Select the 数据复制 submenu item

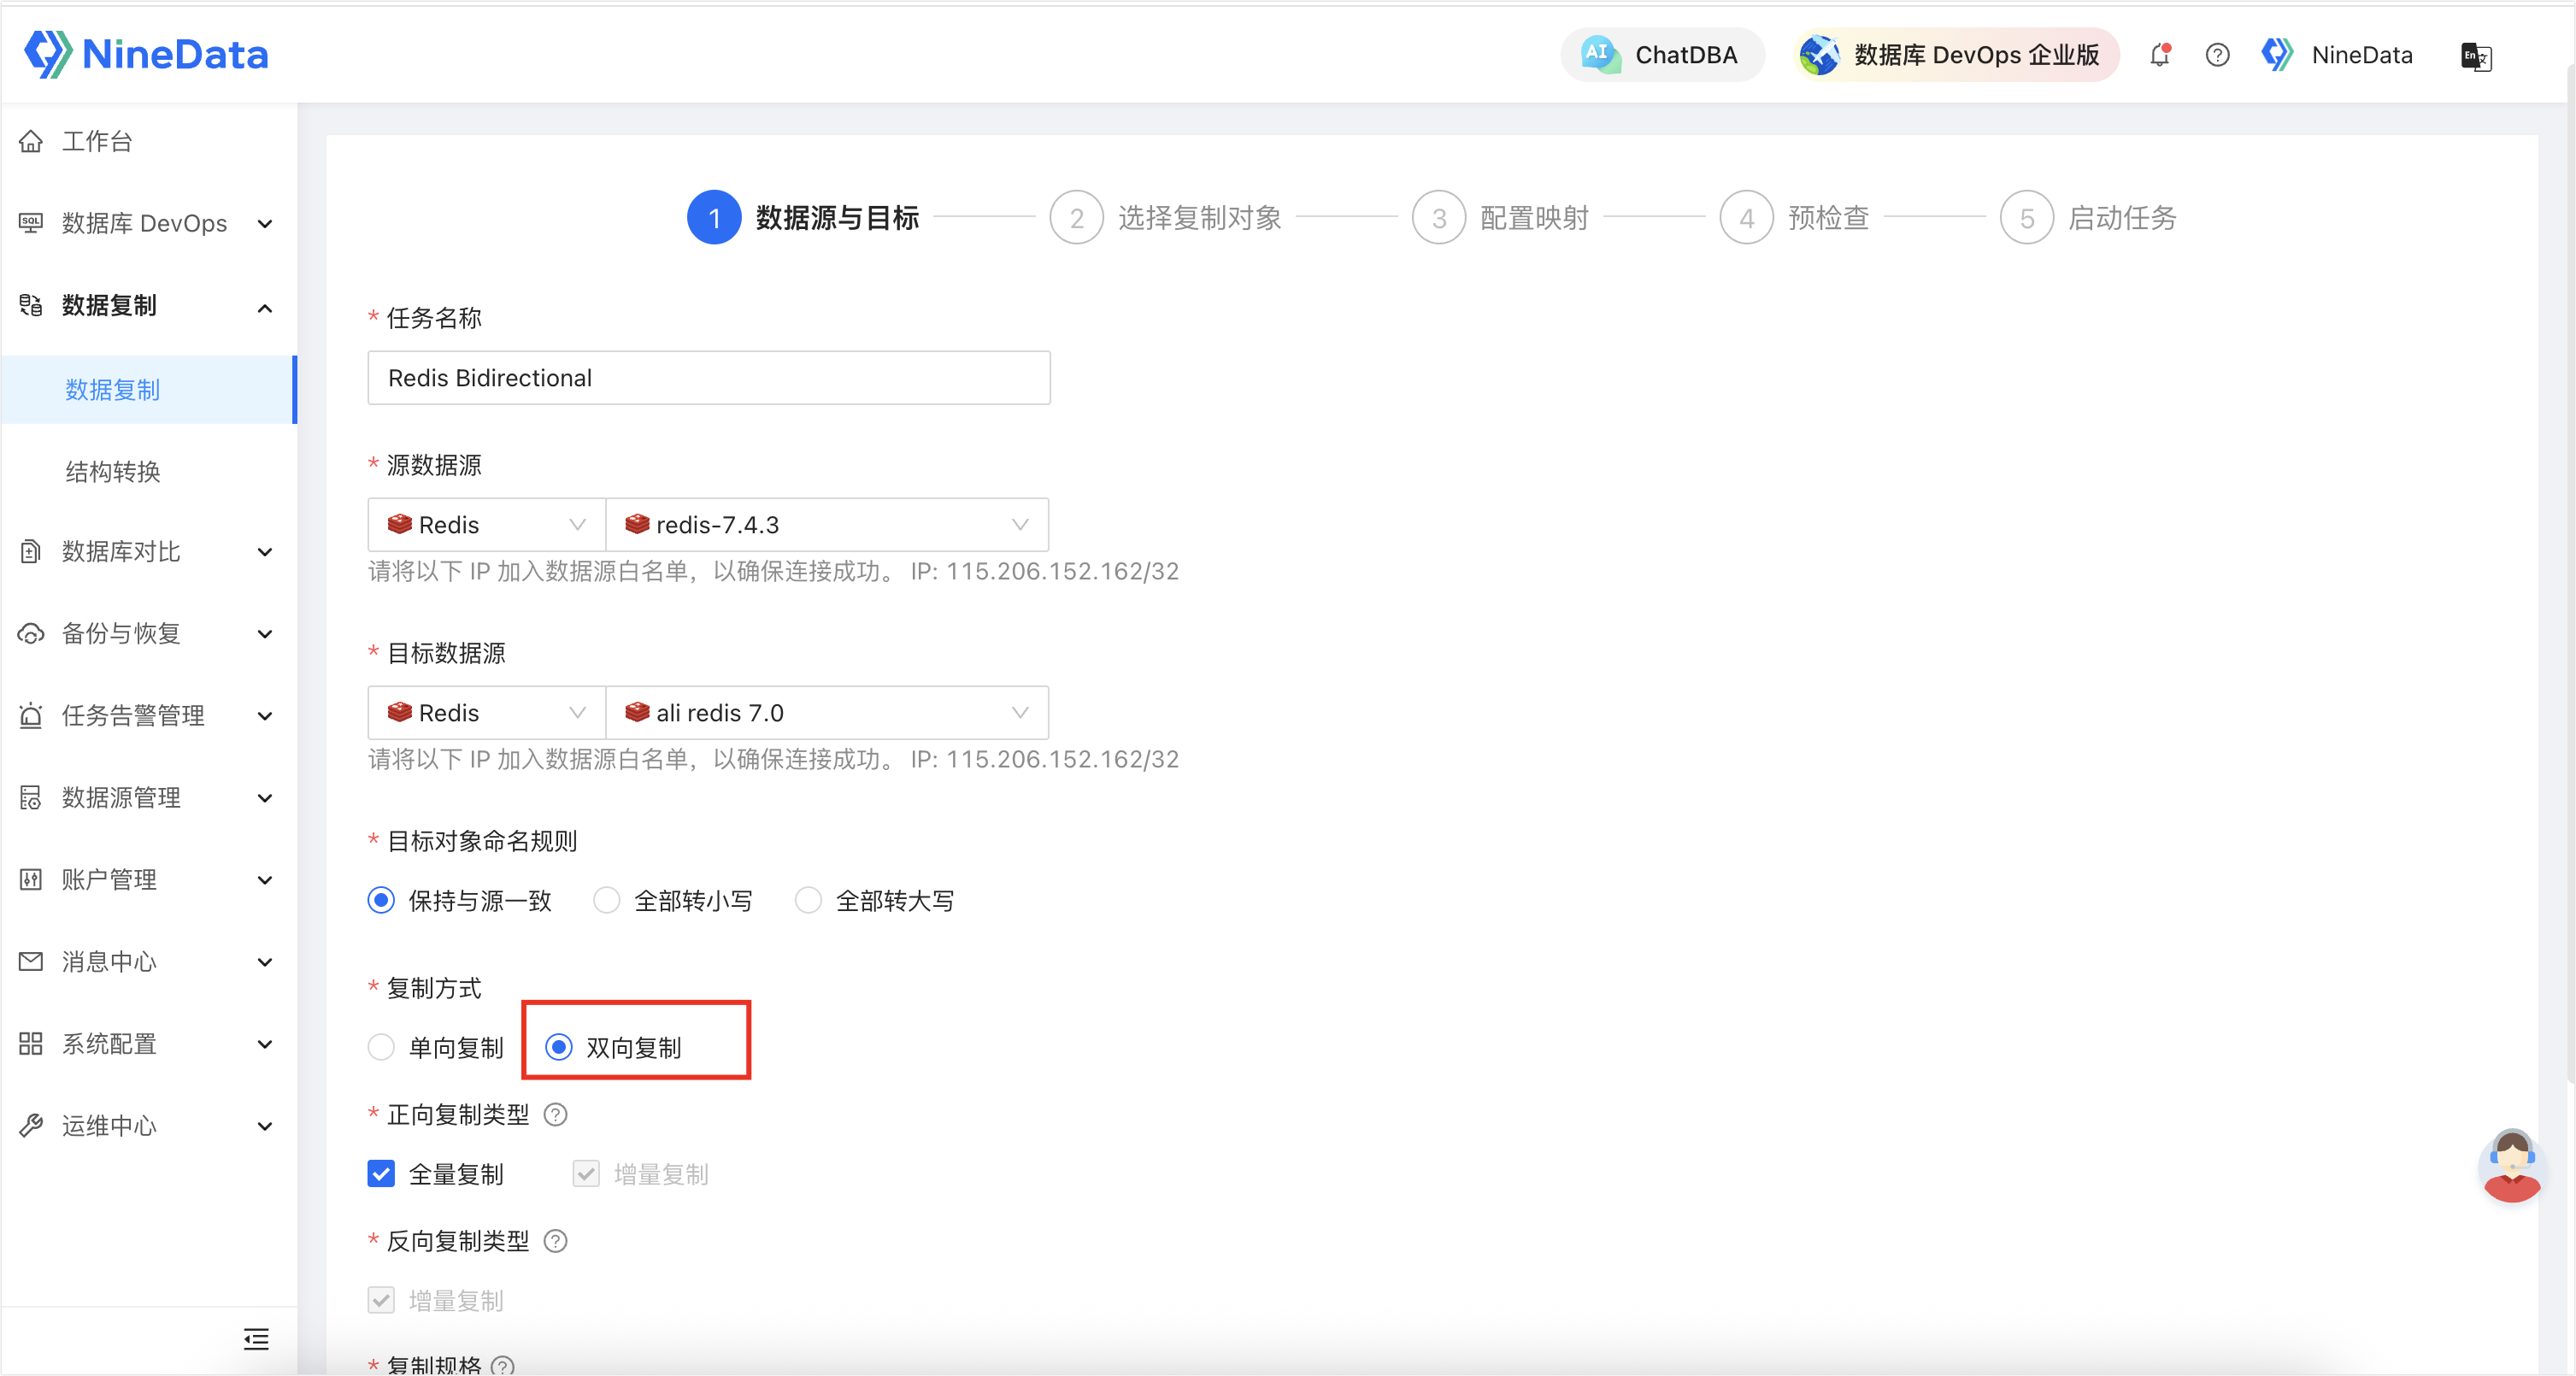point(149,389)
